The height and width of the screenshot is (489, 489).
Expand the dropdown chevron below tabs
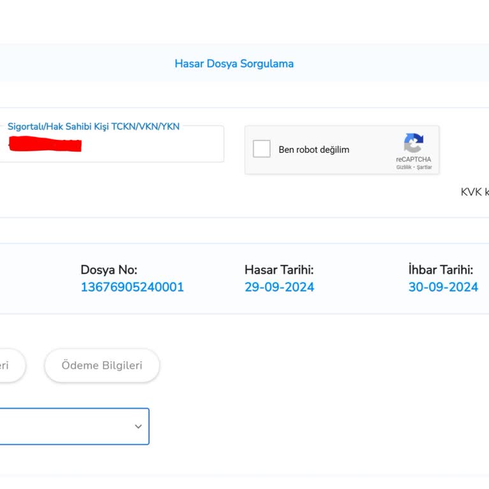pyautogui.click(x=138, y=427)
